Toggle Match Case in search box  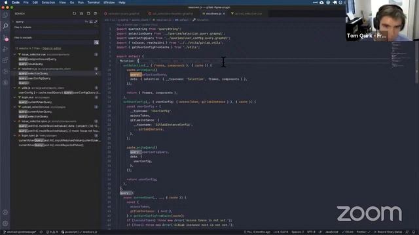(86, 22)
